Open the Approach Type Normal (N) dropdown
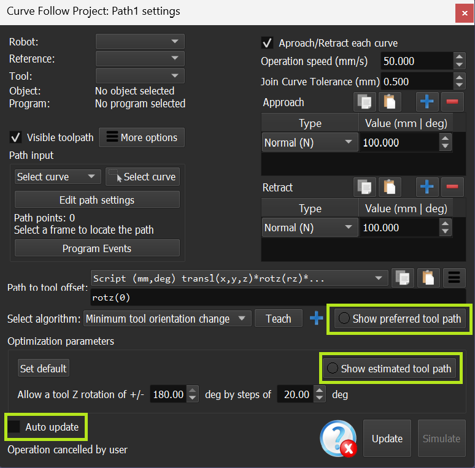Screen dimensions: 475x468 (309, 142)
